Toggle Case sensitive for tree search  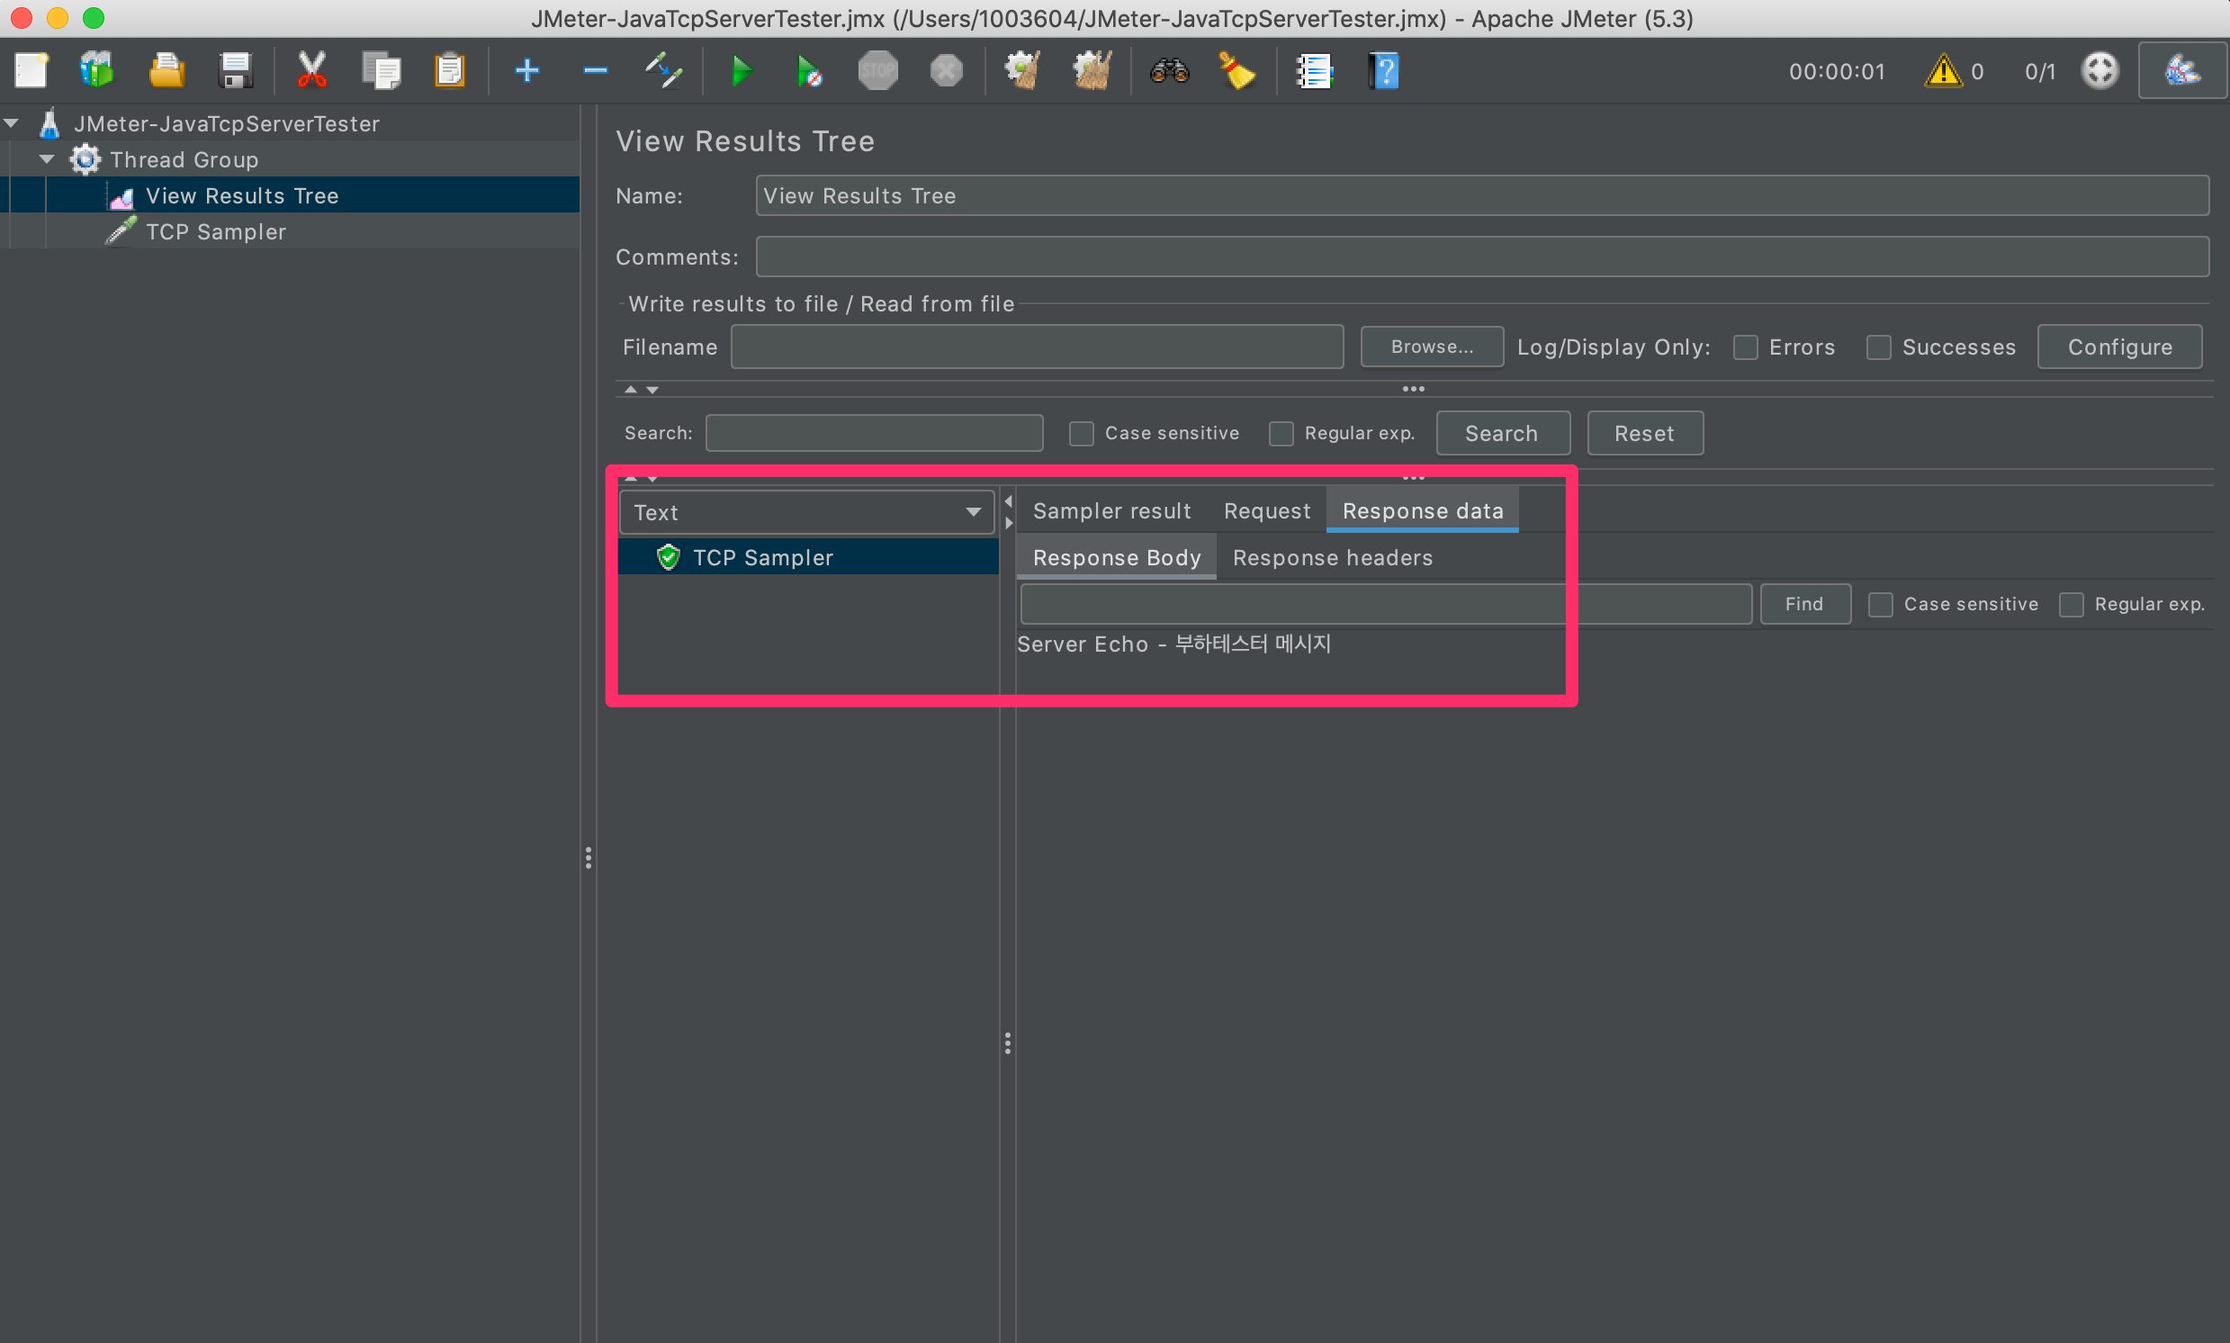point(1081,433)
